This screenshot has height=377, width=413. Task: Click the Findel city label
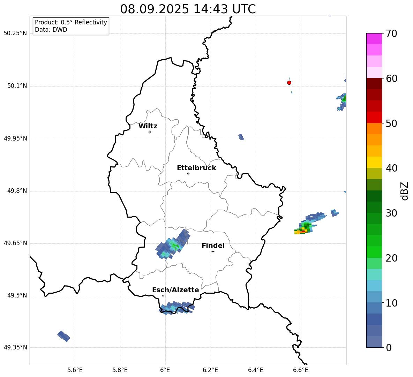(x=213, y=246)
